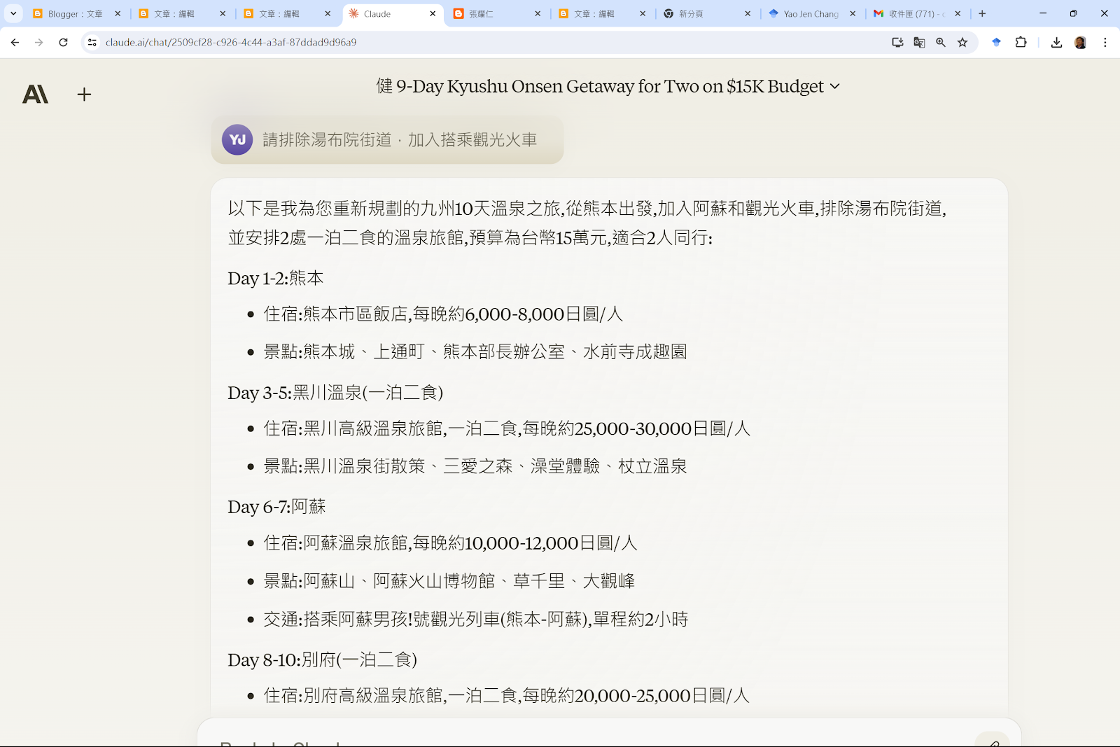Screen dimensions: 1120x747
Task: Switch to the Blogger：文章 tab
Action: pyautogui.click(x=77, y=13)
